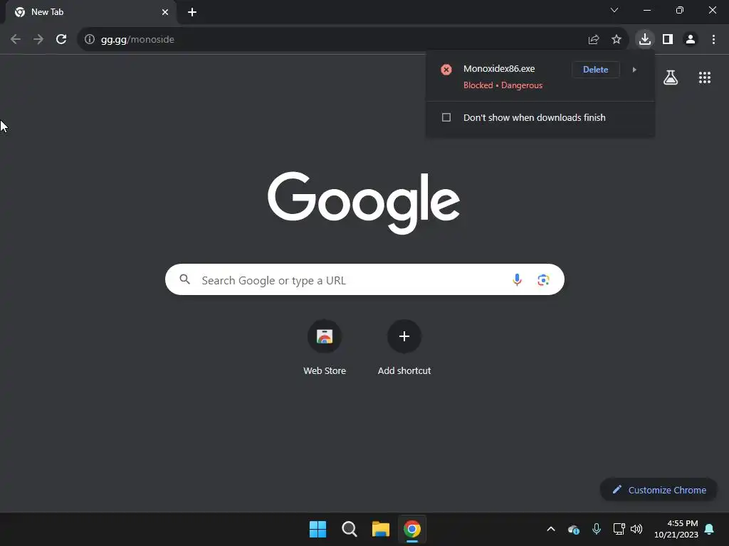Open Search Labs flask icon
The height and width of the screenshot is (546, 729).
coord(671,77)
